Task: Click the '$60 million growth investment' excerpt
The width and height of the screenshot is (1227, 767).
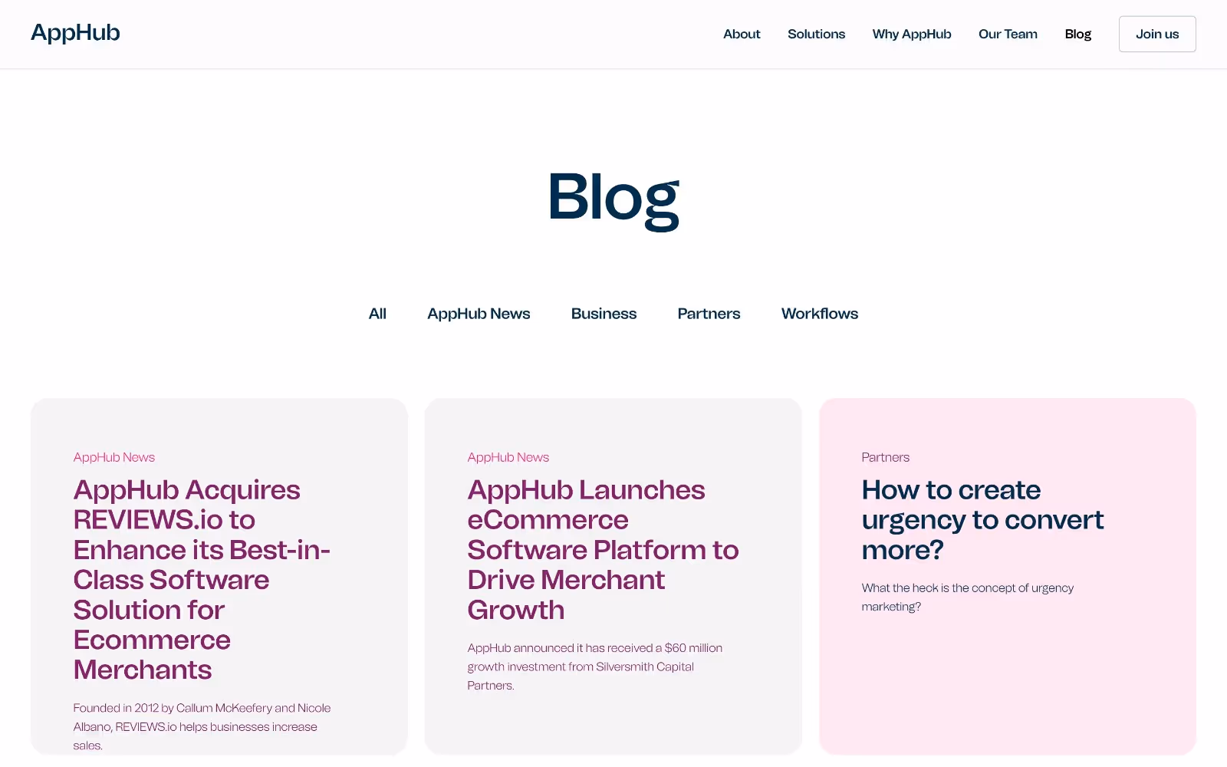Action: pyautogui.click(x=595, y=667)
